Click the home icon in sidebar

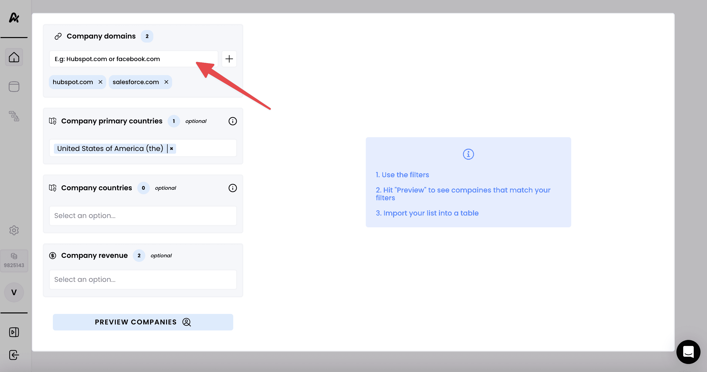click(x=14, y=57)
